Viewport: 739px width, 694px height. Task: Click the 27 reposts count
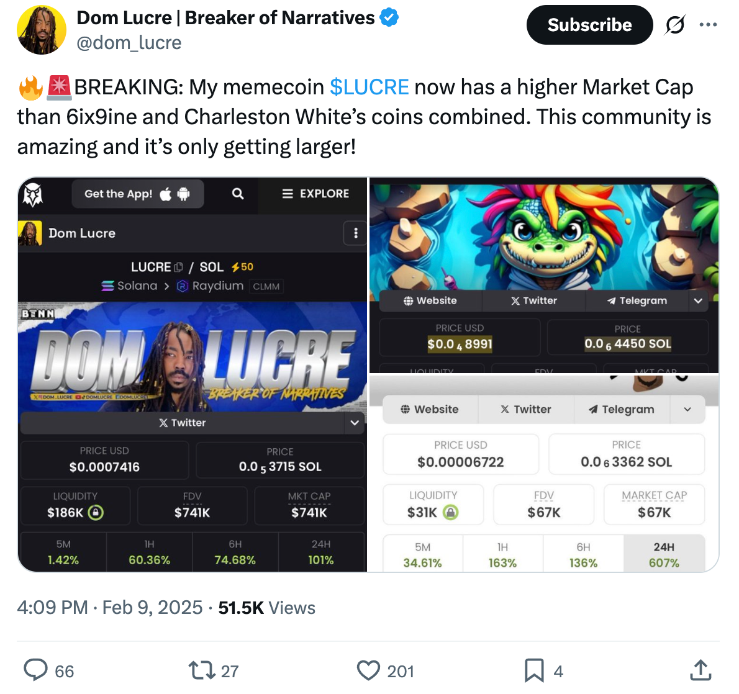pyautogui.click(x=230, y=671)
